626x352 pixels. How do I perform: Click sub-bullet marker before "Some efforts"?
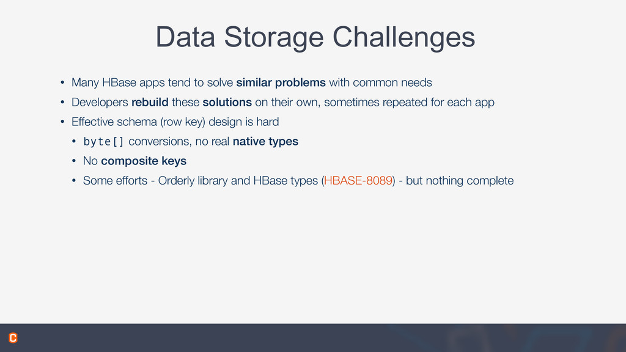(x=74, y=180)
